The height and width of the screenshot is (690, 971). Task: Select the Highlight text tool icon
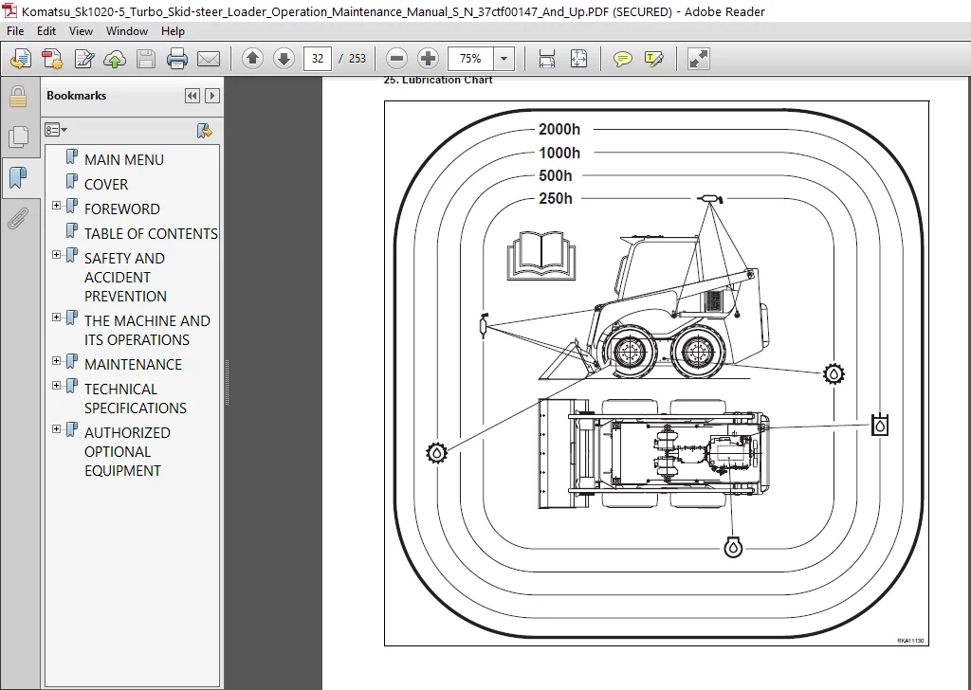(x=654, y=59)
